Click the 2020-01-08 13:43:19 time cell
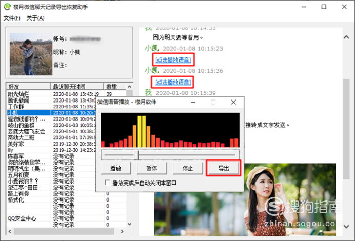This screenshot has height=241, width=355. pyautogui.click(x=76, y=94)
